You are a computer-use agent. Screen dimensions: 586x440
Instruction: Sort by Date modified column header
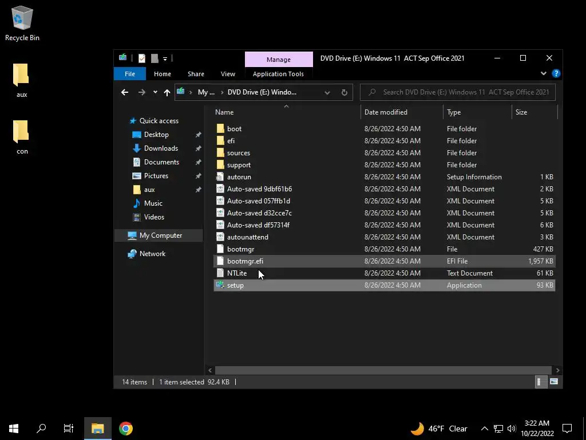click(x=386, y=112)
